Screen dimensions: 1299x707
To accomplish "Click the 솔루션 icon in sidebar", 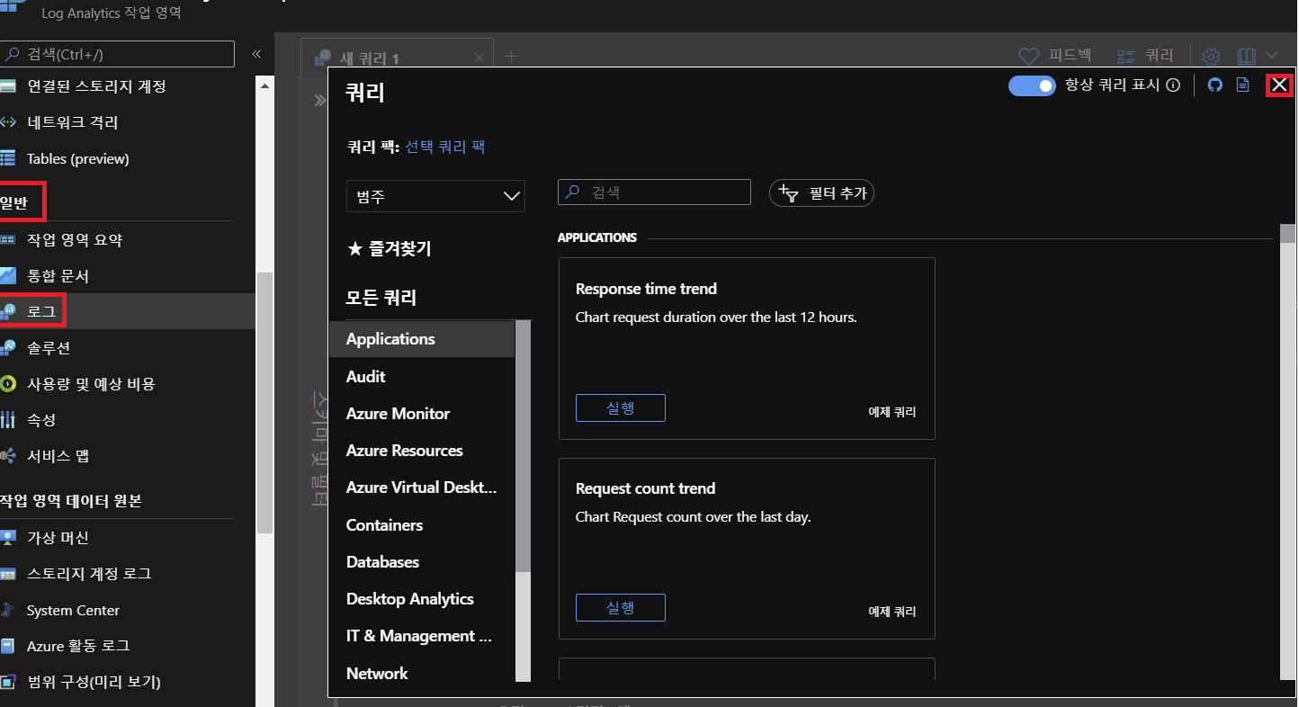I will [x=8, y=348].
